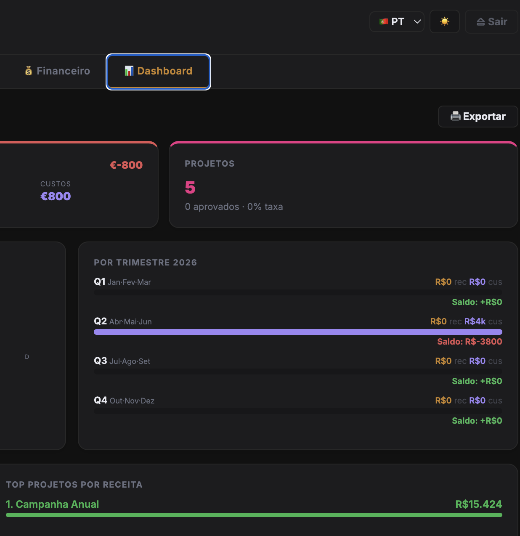
Task: Click the Sair logout button
Action: pos(491,21)
